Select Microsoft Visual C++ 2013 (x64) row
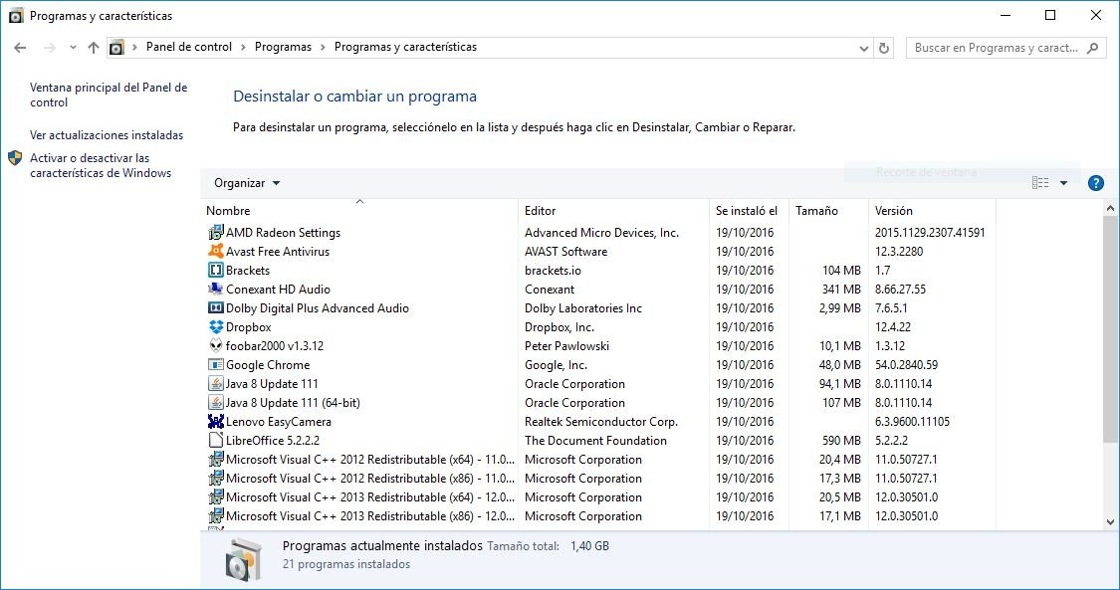The width and height of the screenshot is (1120, 590). point(598,497)
